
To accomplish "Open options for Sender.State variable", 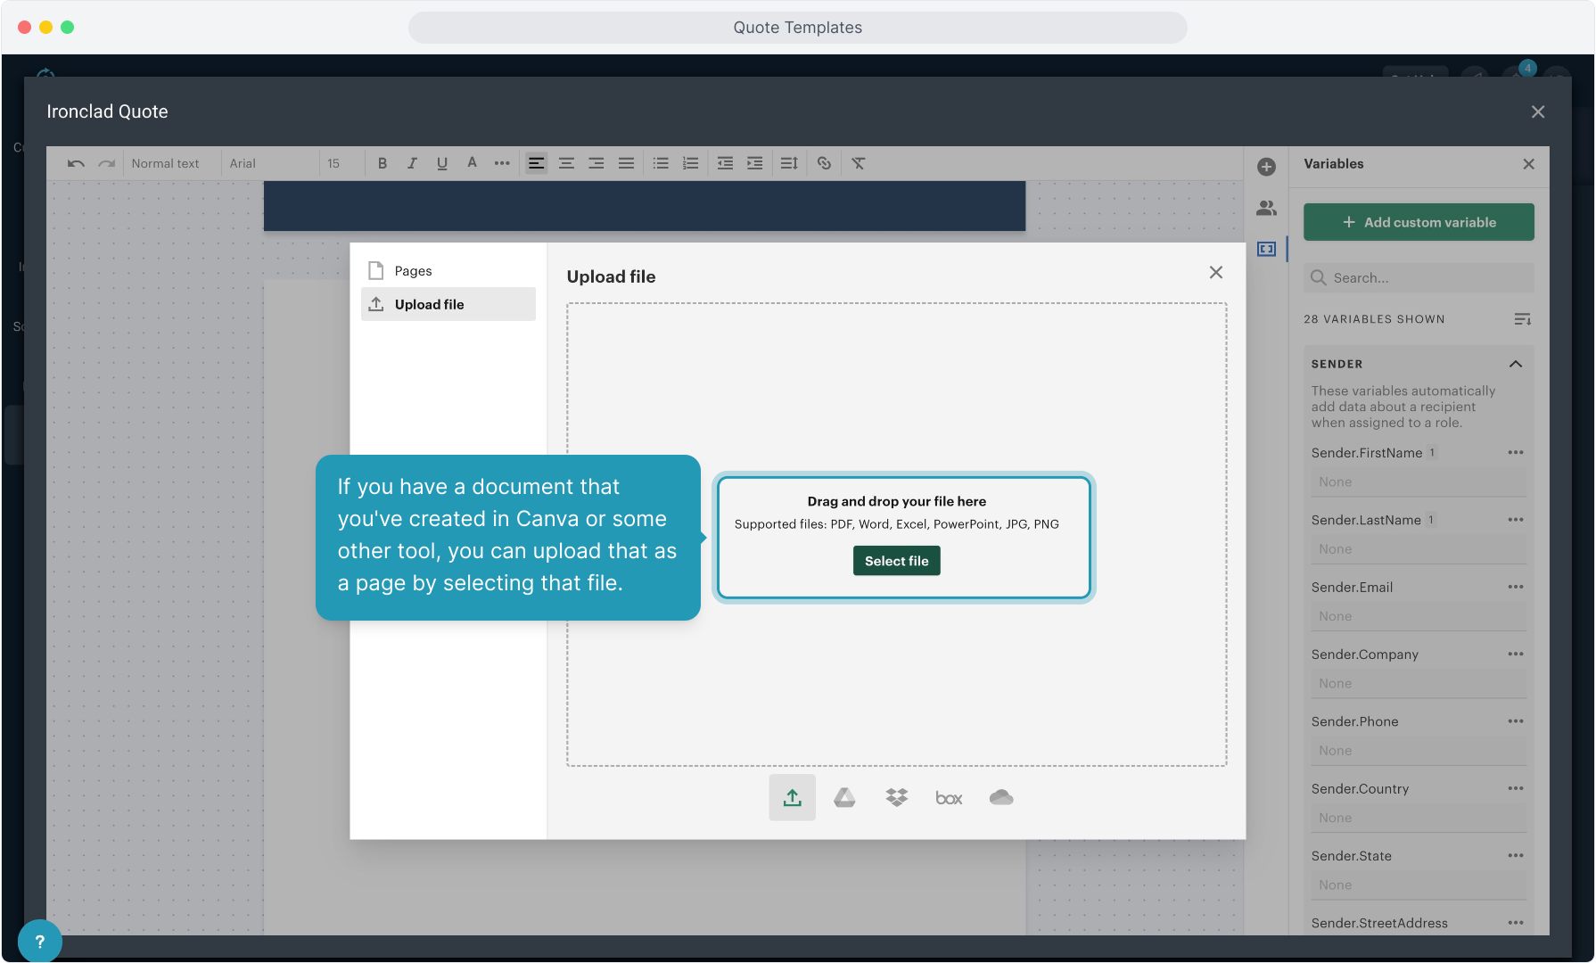I will coord(1515,856).
